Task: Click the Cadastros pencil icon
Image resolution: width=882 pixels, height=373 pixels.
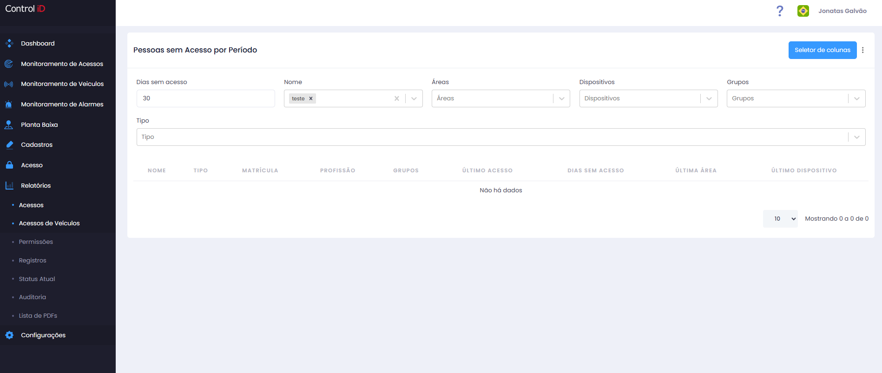Action: [9, 145]
